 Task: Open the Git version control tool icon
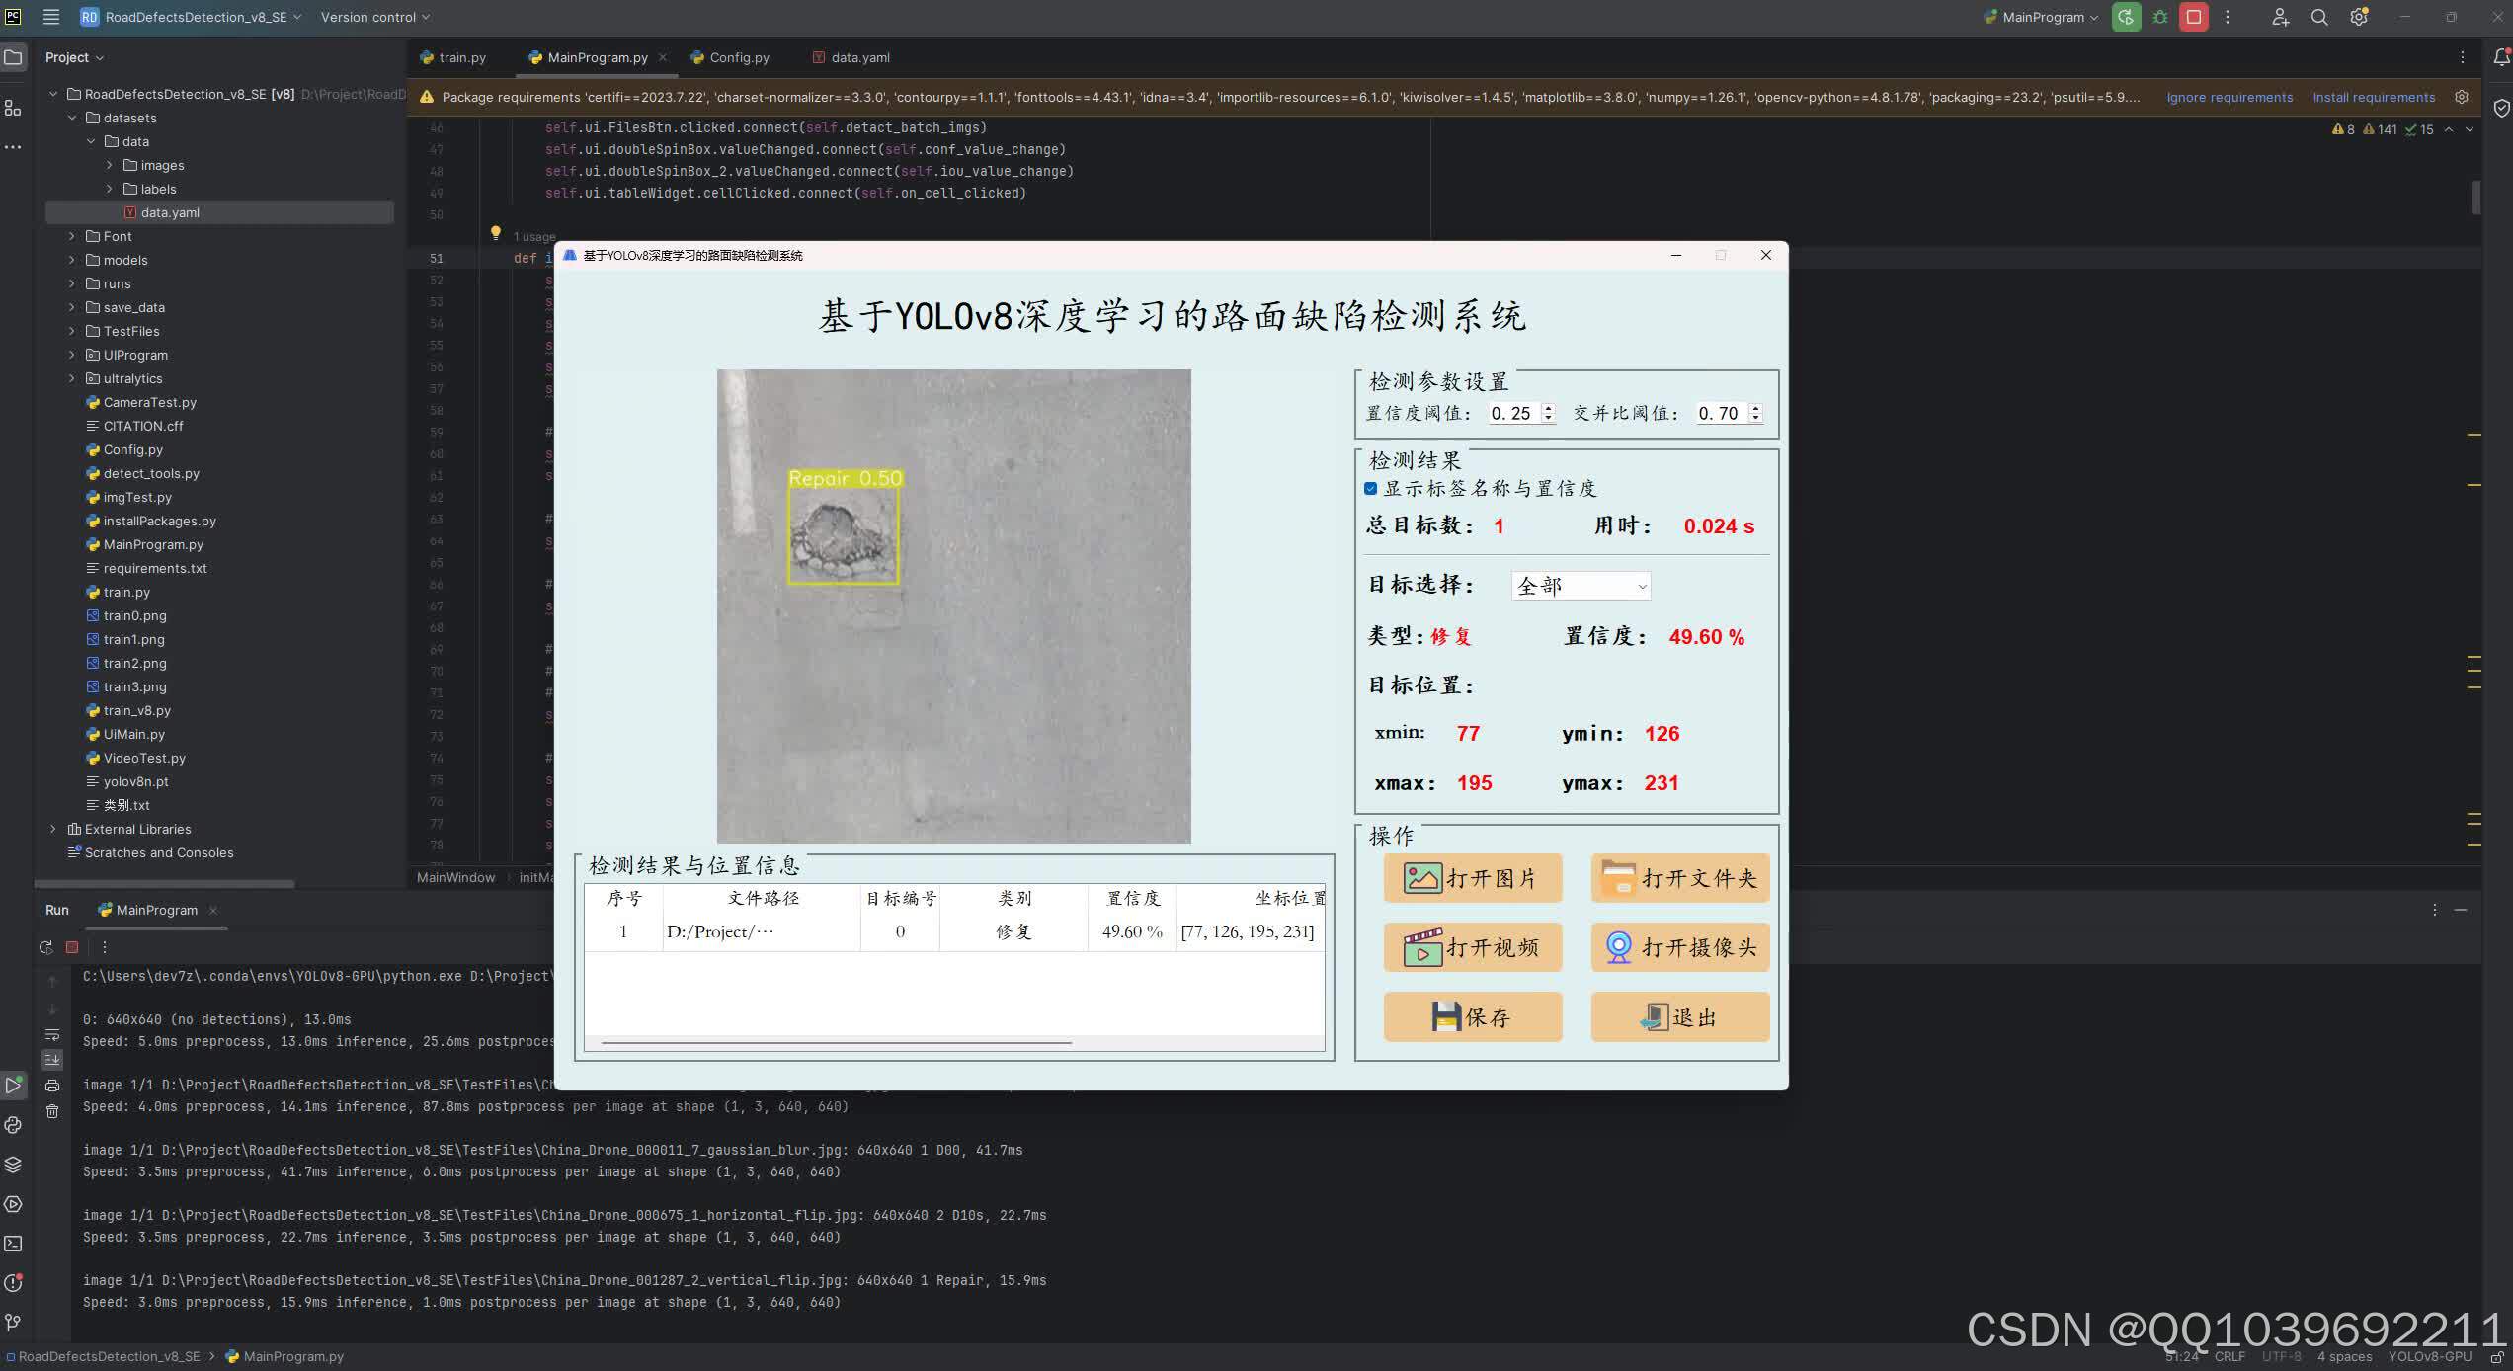pos(13,1322)
